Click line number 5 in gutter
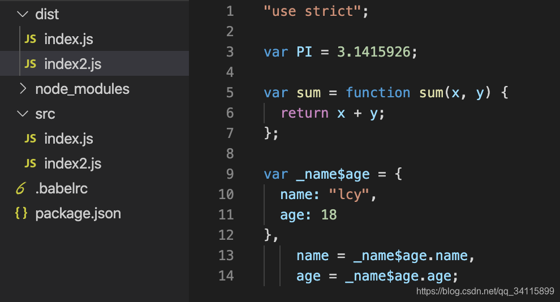 click(x=230, y=92)
